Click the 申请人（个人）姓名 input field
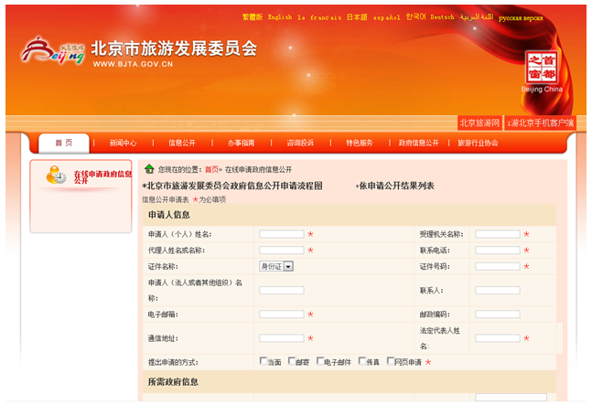 (282, 234)
